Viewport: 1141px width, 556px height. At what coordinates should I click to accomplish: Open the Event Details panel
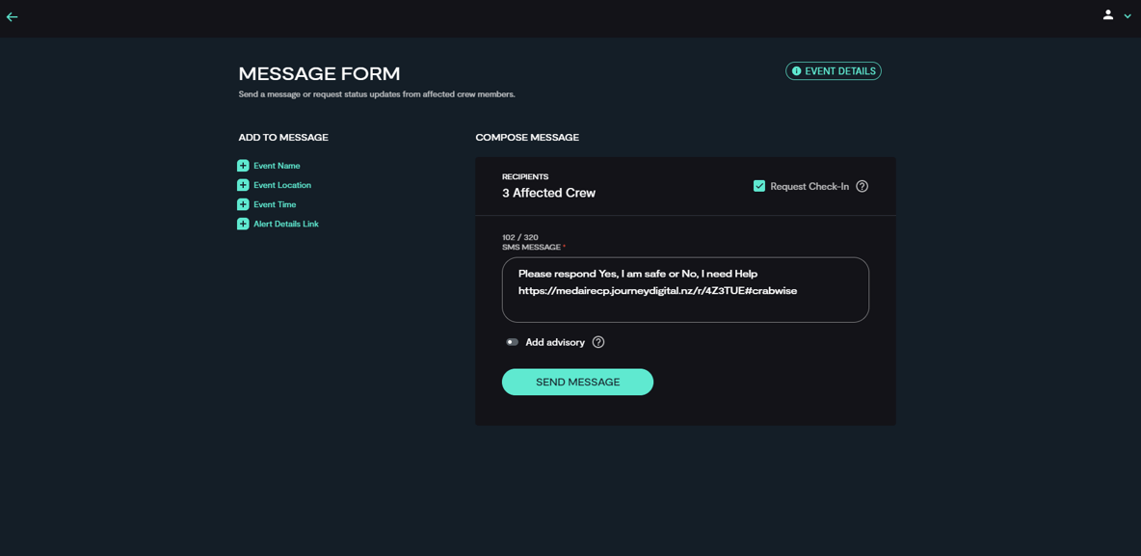(833, 70)
